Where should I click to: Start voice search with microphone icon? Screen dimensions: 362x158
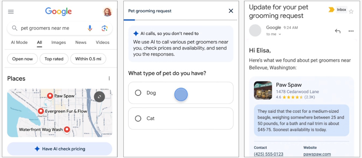[90, 28]
